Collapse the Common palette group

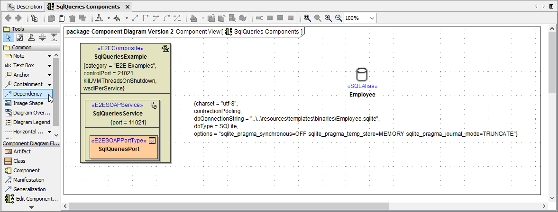click(x=22, y=47)
